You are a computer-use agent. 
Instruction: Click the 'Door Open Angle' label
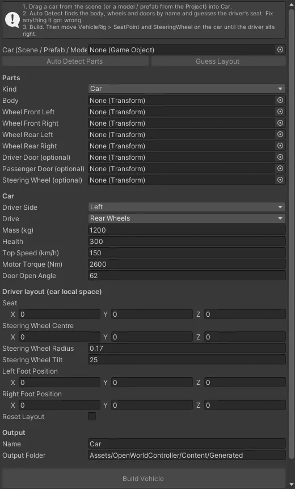pos(29,276)
